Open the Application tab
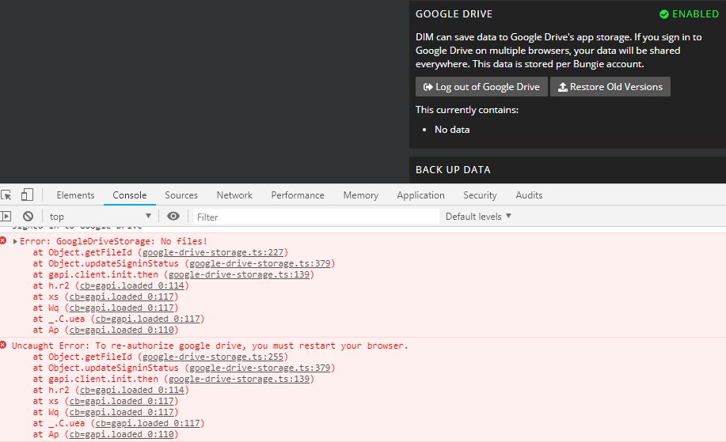The height and width of the screenshot is (442, 726). point(420,195)
